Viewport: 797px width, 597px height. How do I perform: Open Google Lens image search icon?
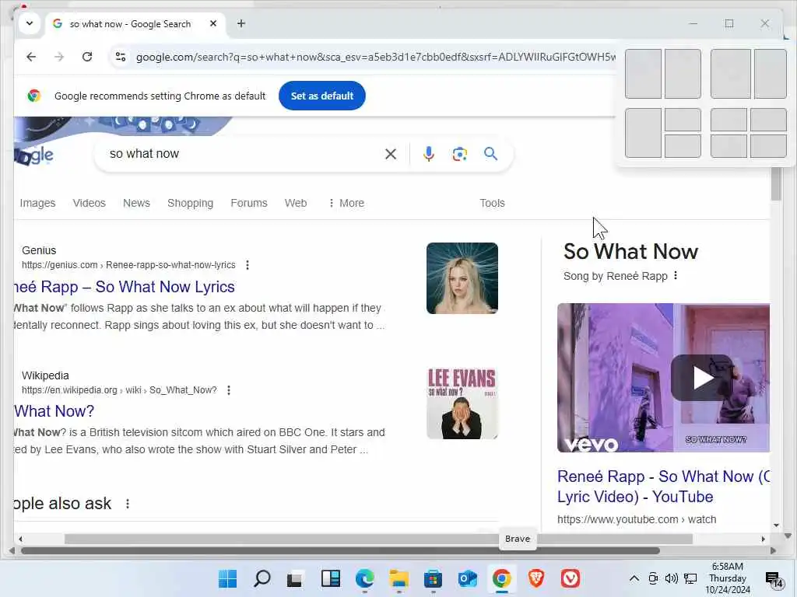(x=459, y=154)
